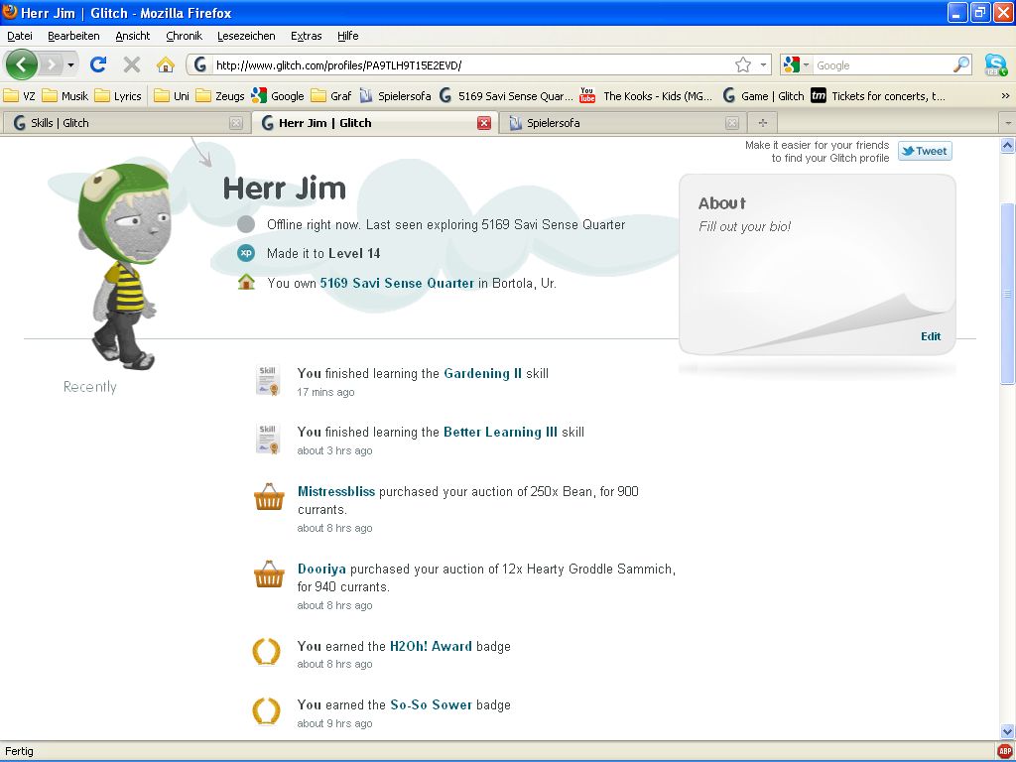This screenshot has width=1016, height=762.
Task: Click the search magnifier icon
Action: (961, 64)
